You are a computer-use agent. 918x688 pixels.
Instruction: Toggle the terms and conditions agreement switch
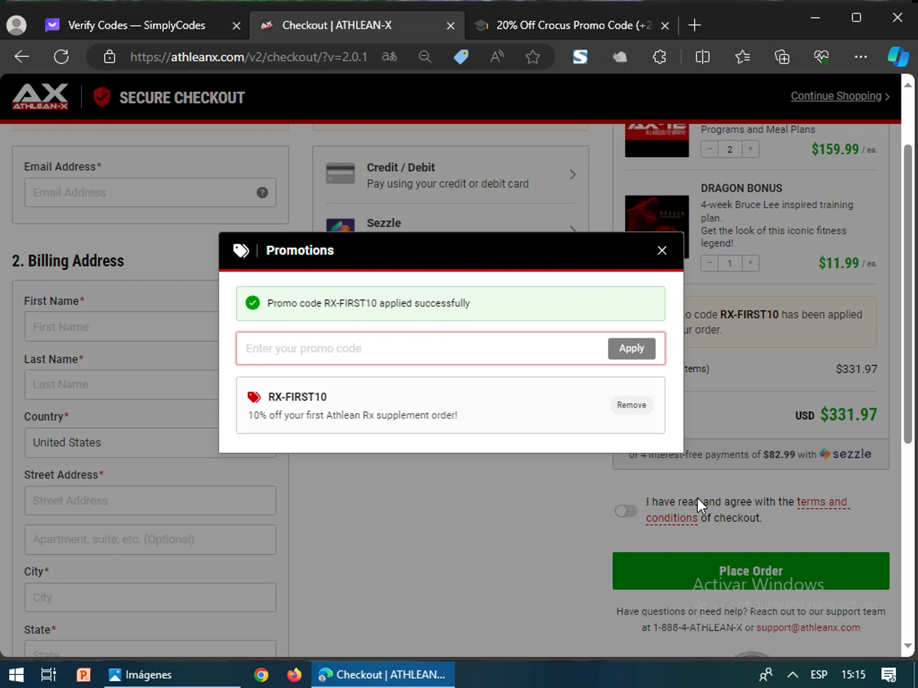pos(626,511)
